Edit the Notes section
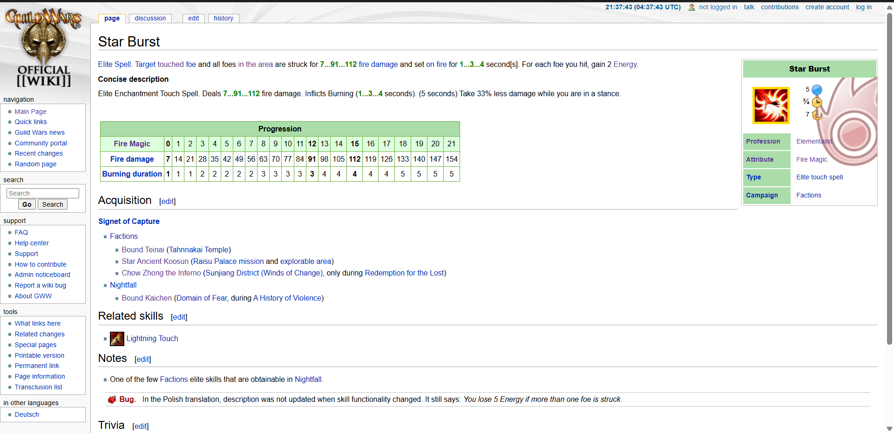Viewport: 894px width, 433px height. pos(143,360)
